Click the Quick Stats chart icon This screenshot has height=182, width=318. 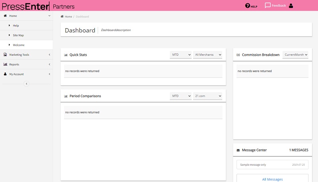click(x=66, y=55)
